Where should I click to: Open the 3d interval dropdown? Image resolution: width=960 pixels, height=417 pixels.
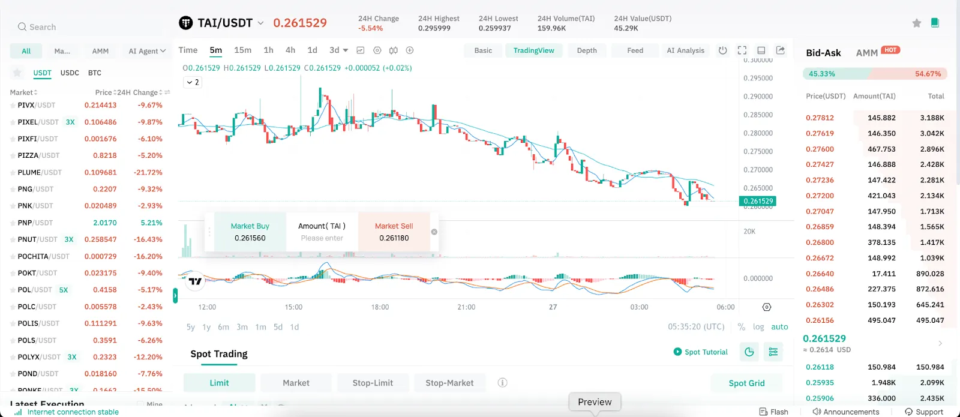[x=338, y=50]
